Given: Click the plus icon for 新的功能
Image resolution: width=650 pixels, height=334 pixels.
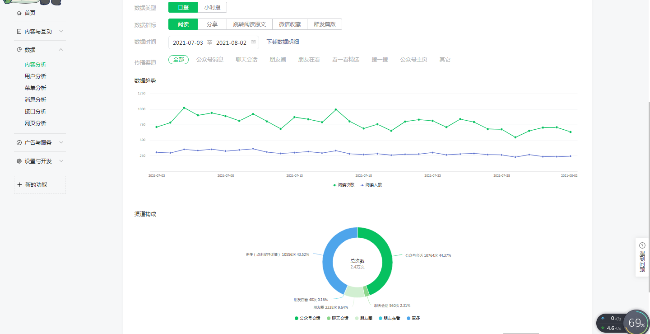Looking at the screenshot, I should (x=19, y=185).
